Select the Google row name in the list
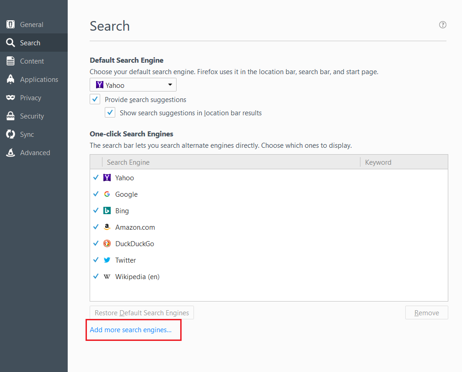This screenshot has height=372, width=462. pos(126,194)
